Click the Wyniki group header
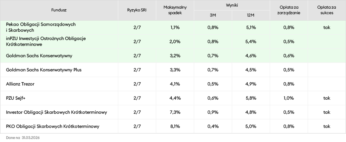The width and height of the screenshot is (346, 142). [x=232, y=5]
